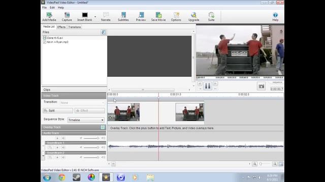Screen dimensions: 325x182
Task: Adjust the Soundtrack 1 volume slider
Action: tap(91, 147)
